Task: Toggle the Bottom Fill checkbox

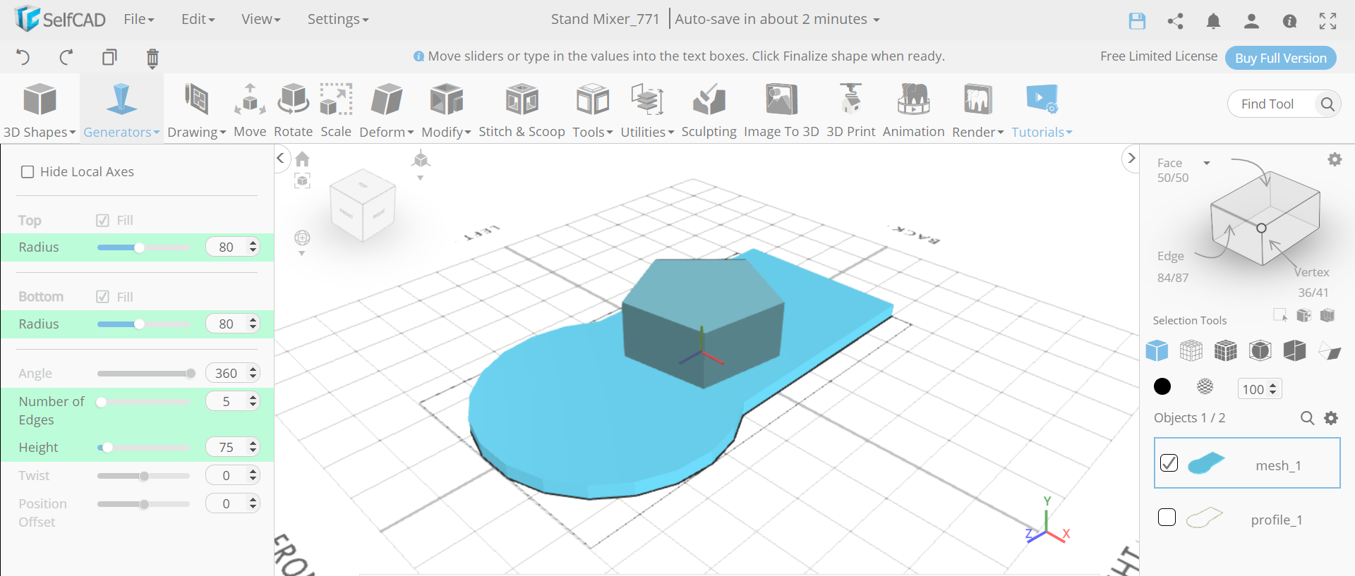Action: 102,297
